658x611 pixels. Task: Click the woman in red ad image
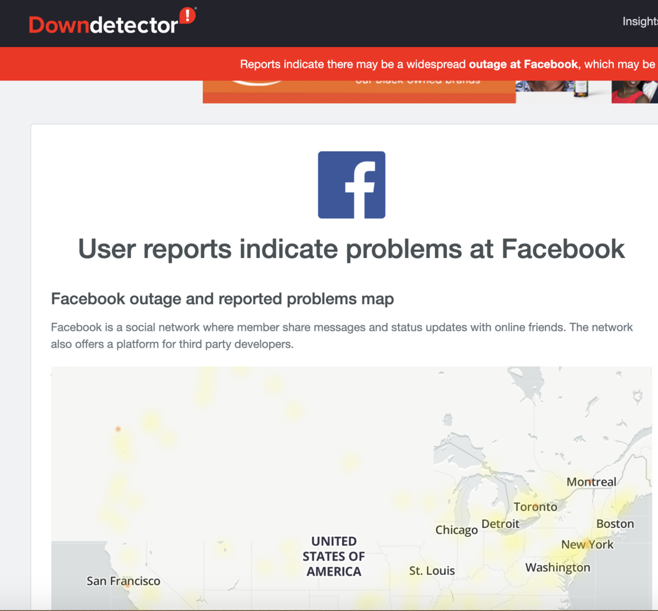pos(634,91)
